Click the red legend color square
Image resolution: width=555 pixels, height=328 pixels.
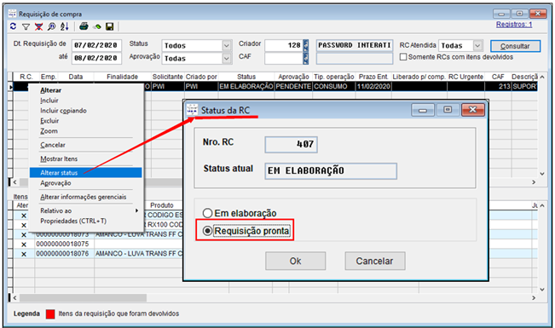pos(50,314)
